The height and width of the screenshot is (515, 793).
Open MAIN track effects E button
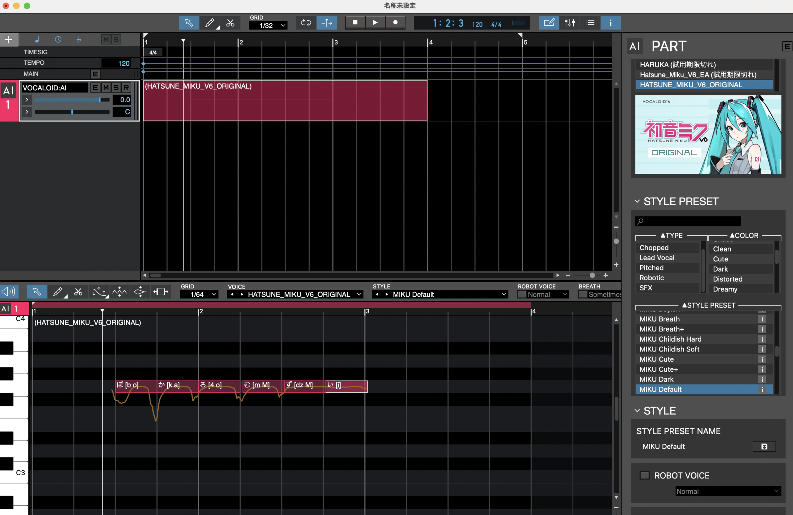pos(95,74)
